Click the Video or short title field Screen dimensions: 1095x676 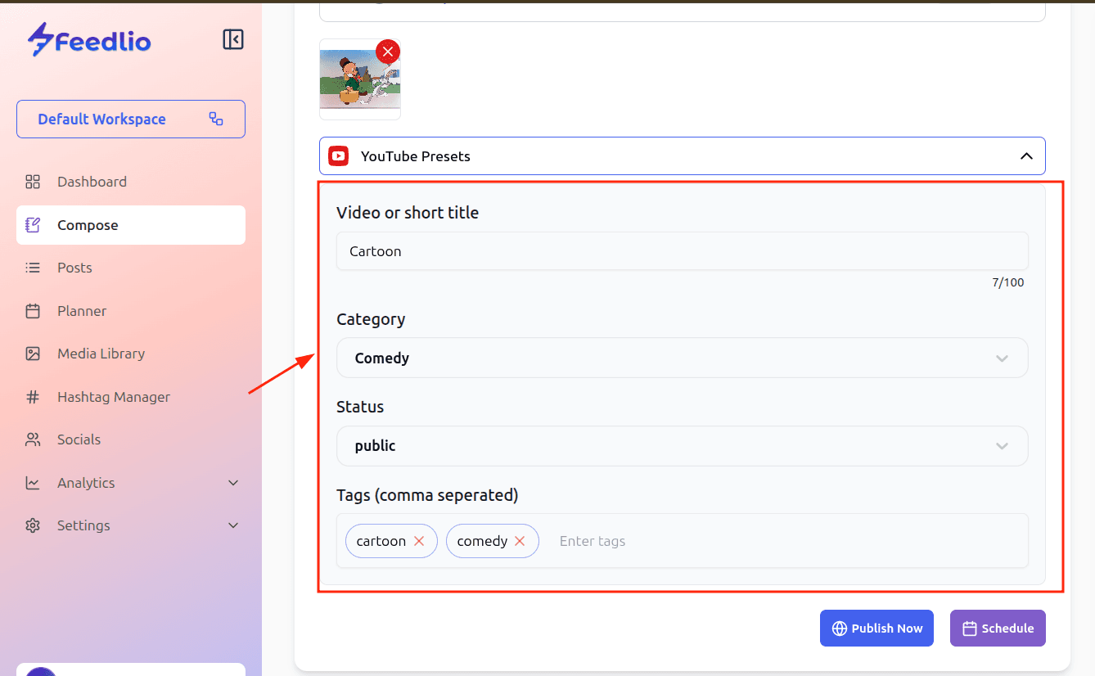[682, 251]
